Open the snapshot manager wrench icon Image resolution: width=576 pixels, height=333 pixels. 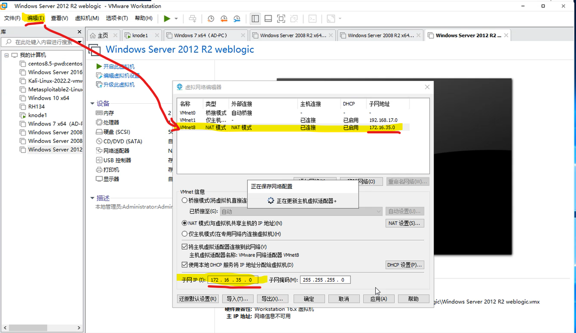(x=237, y=19)
